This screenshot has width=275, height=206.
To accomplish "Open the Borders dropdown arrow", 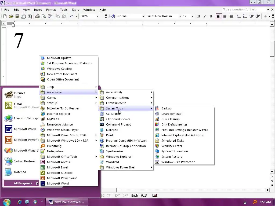I will tap(270, 16).
